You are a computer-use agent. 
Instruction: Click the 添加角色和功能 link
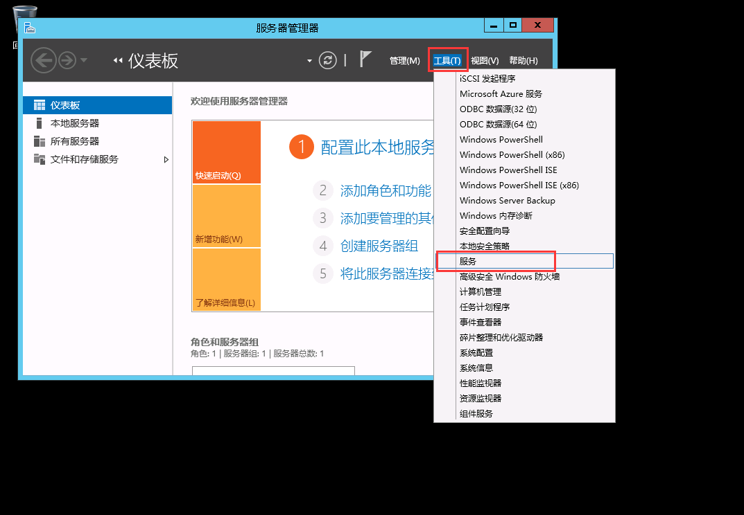click(386, 190)
